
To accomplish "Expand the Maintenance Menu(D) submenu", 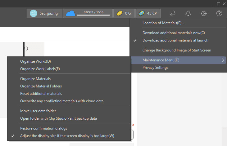I will pyautogui.click(x=178, y=60).
